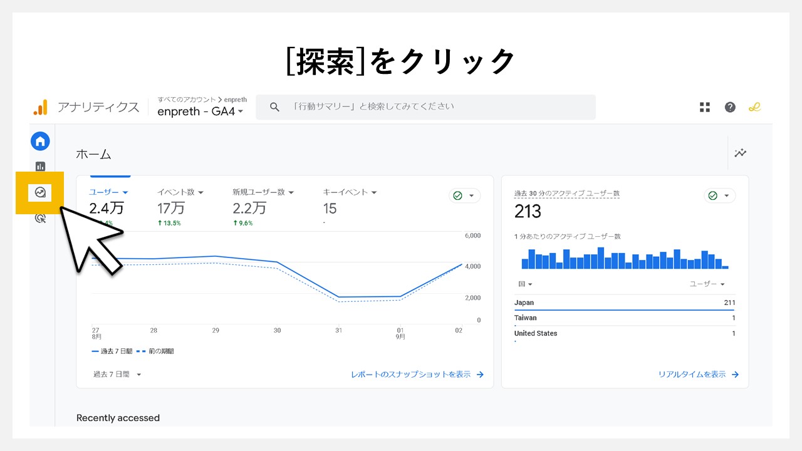Open the ホーム sidebar icon
802x451 pixels.
40,141
